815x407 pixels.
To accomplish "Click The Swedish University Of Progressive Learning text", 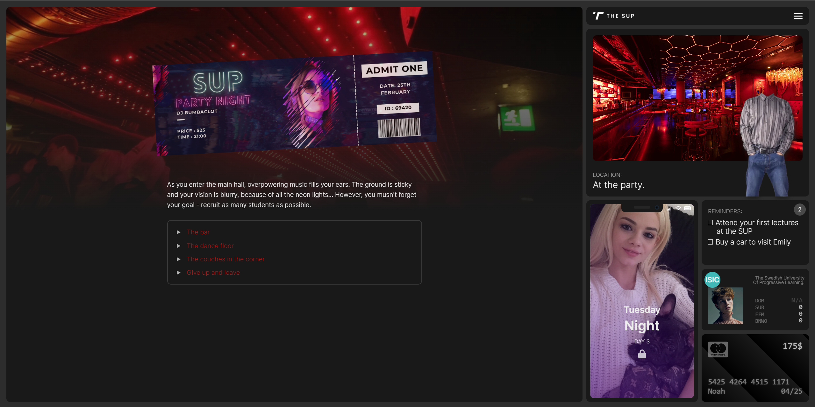I will [x=779, y=280].
